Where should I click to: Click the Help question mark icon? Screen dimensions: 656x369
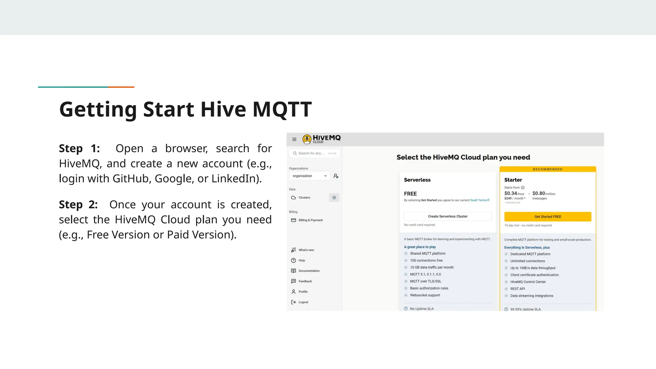click(293, 260)
